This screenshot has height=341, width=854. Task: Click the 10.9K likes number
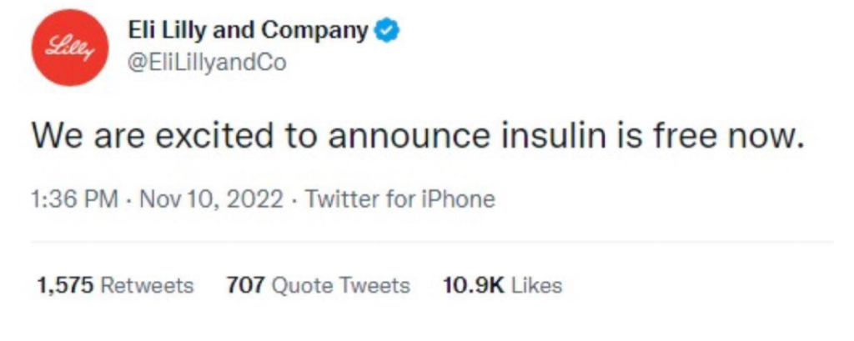coord(474,285)
